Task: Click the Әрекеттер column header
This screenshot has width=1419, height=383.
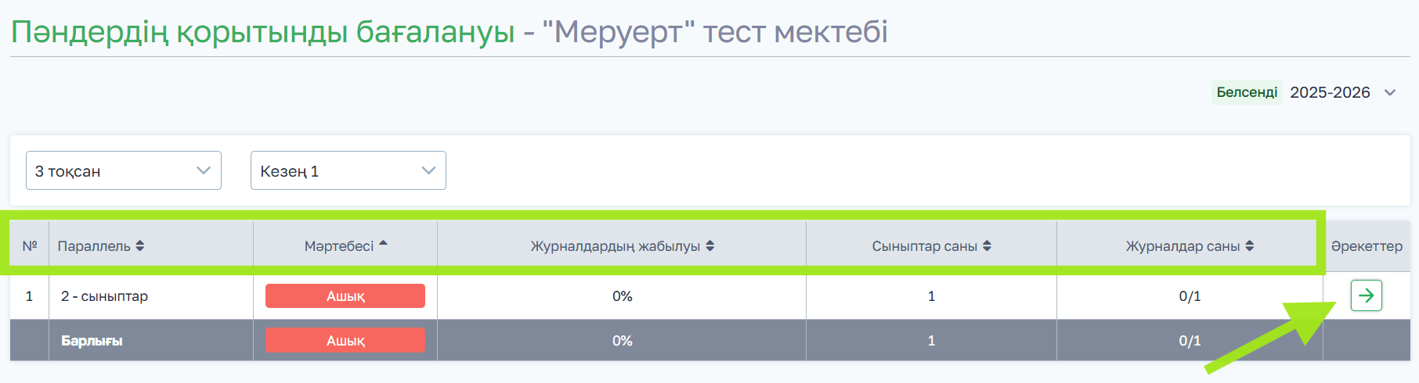Action: [1367, 246]
